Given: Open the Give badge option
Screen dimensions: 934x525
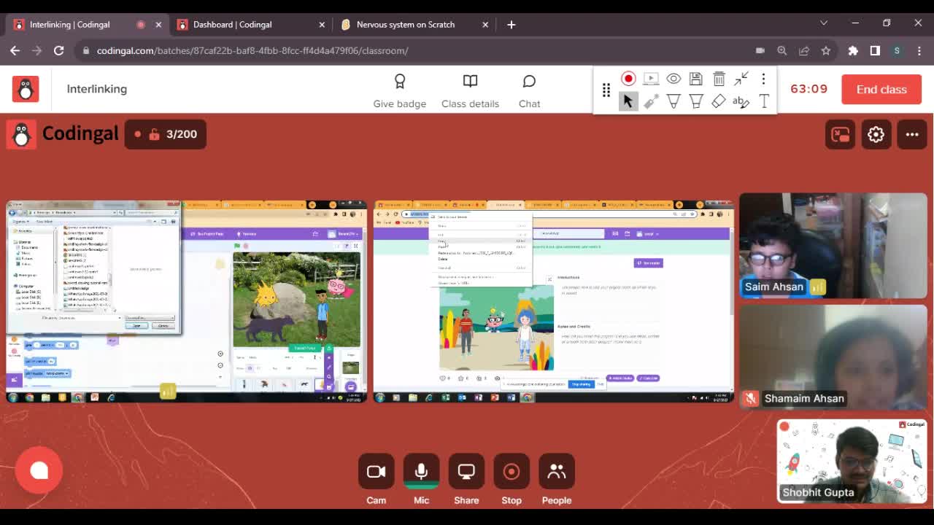Looking at the screenshot, I should point(399,90).
